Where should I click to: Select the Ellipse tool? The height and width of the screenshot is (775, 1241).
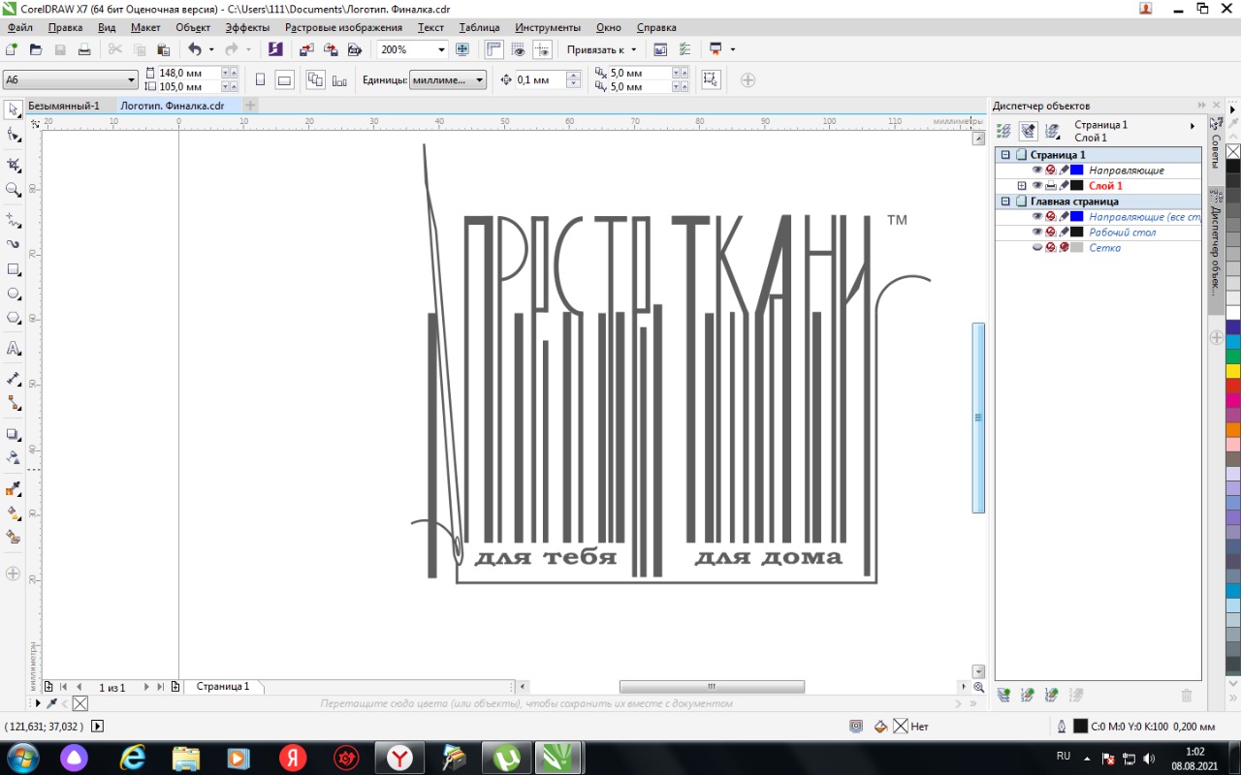[14, 294]
